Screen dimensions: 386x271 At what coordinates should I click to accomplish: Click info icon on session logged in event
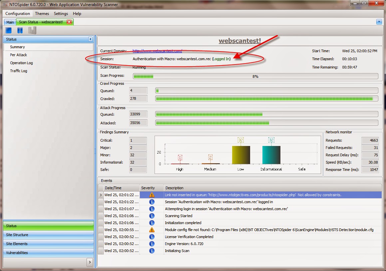coord(152,202)
